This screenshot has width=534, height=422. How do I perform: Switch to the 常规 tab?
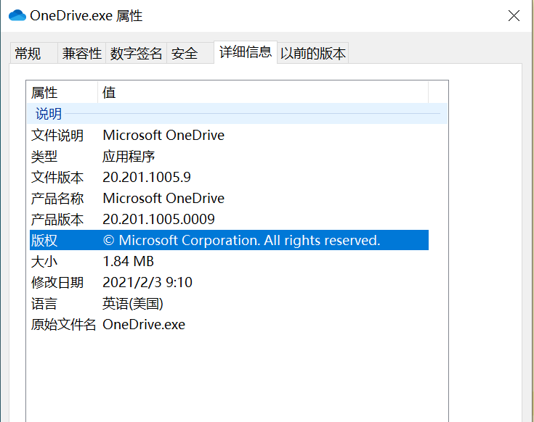[x=33, y=54]
